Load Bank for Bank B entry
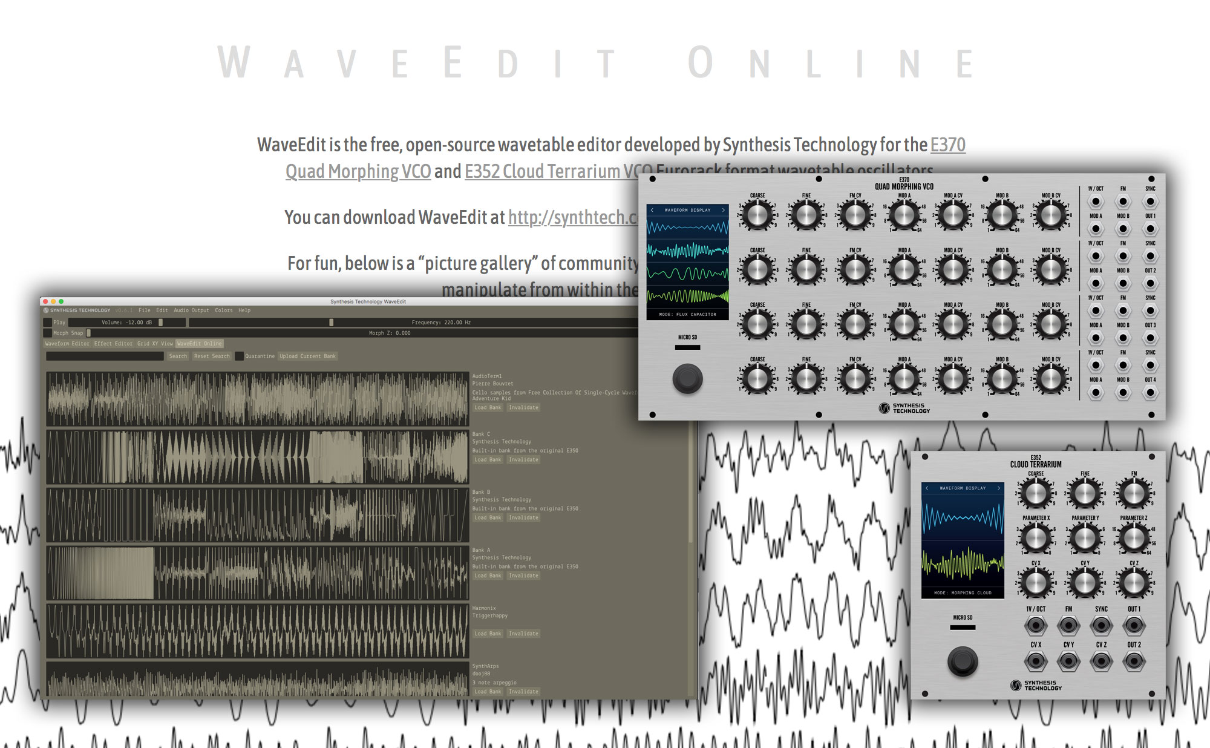This screenshot has width=1210, height=748. 488,518
